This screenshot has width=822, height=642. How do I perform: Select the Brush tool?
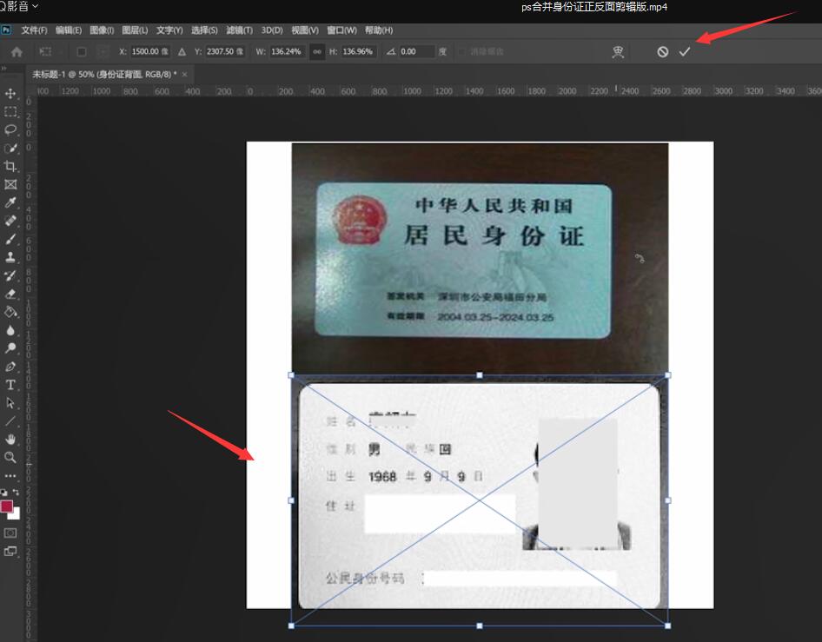(10, 239)
